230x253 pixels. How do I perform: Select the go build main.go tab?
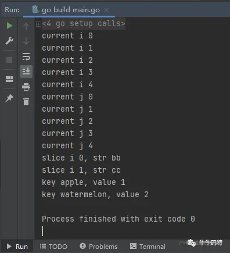click(x=66, y=10)
